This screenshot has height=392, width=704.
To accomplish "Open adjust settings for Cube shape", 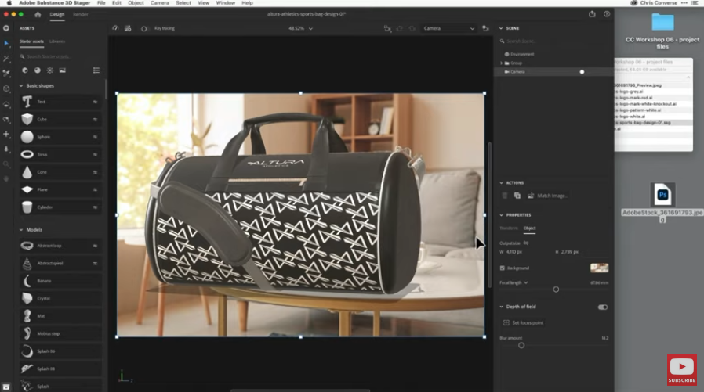I will [x=95, y=120].
